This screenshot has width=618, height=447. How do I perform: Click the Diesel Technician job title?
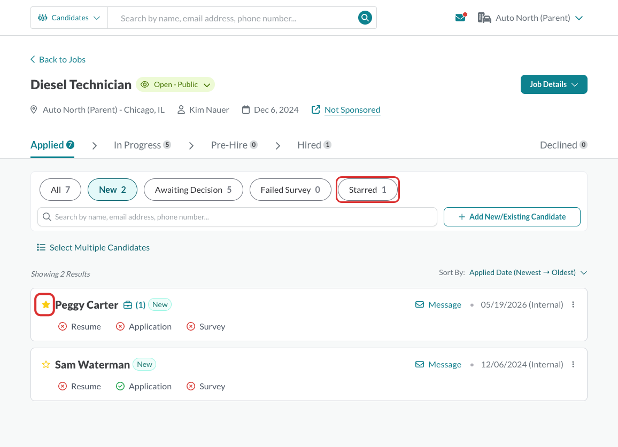(x=81, y=85)
